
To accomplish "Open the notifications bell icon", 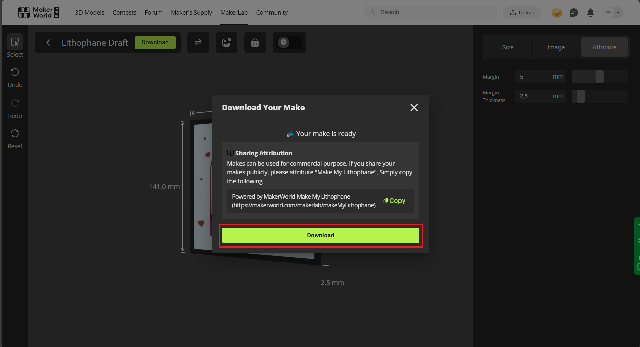I will (590, 13).
